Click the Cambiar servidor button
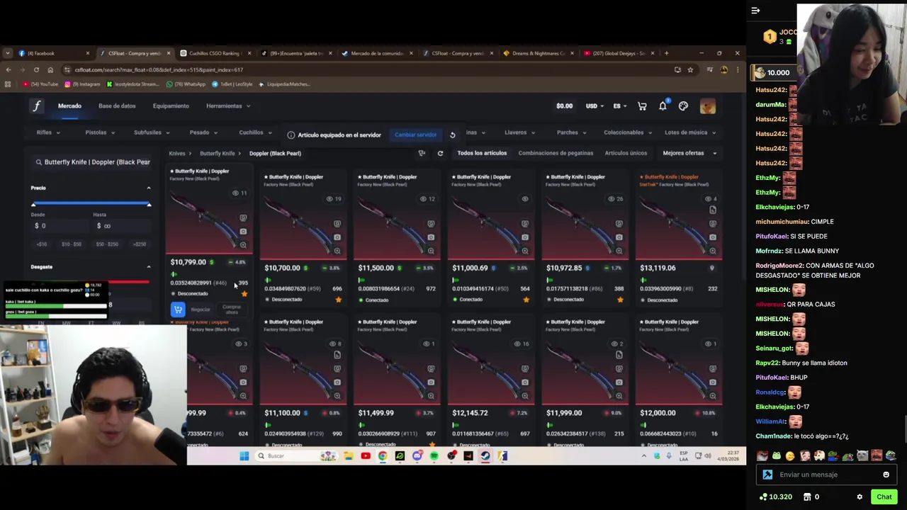This screenshot has width=907, height=510. click(415, 135)
